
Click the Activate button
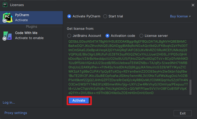(x=79, y=100)
